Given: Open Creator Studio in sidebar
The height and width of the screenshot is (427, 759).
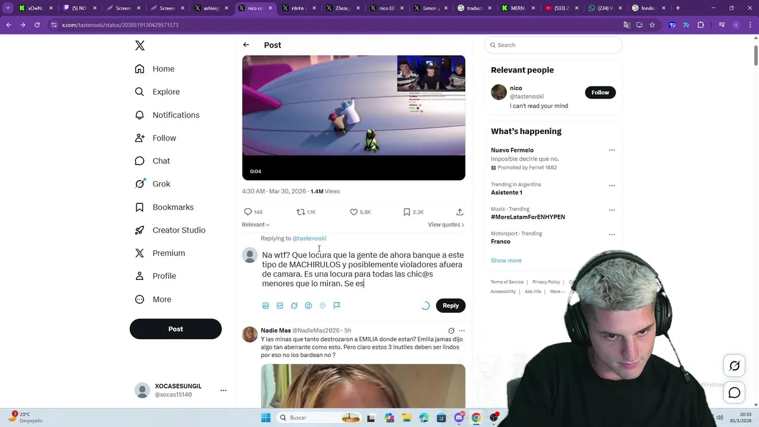Looking at the screenshot, I should tap(170, 230).
